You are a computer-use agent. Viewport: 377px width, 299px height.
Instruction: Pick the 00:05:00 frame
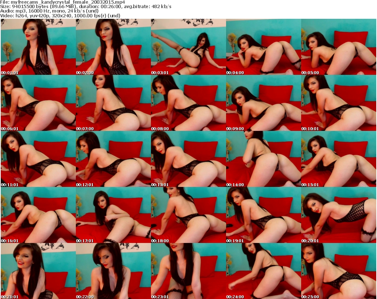coord(339,47)
